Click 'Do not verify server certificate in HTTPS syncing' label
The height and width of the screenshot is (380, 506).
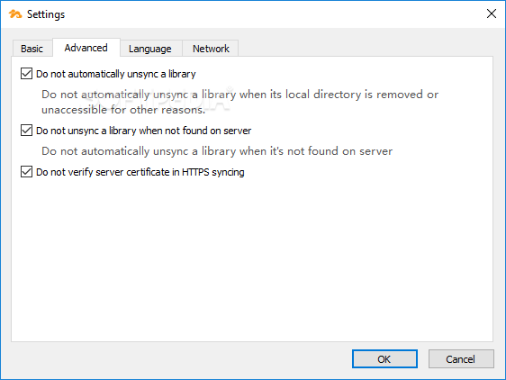(x=140, y=172)
